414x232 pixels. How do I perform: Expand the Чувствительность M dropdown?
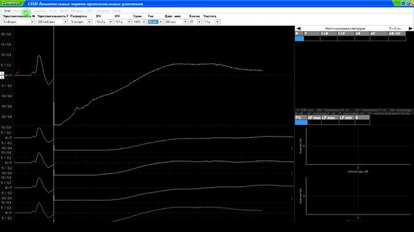tap(32, 22)
